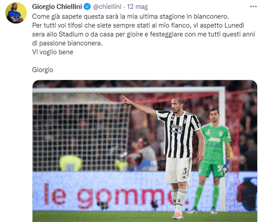
Task: Select the Vi voglio bene line
Action: [x=53, y=52]
